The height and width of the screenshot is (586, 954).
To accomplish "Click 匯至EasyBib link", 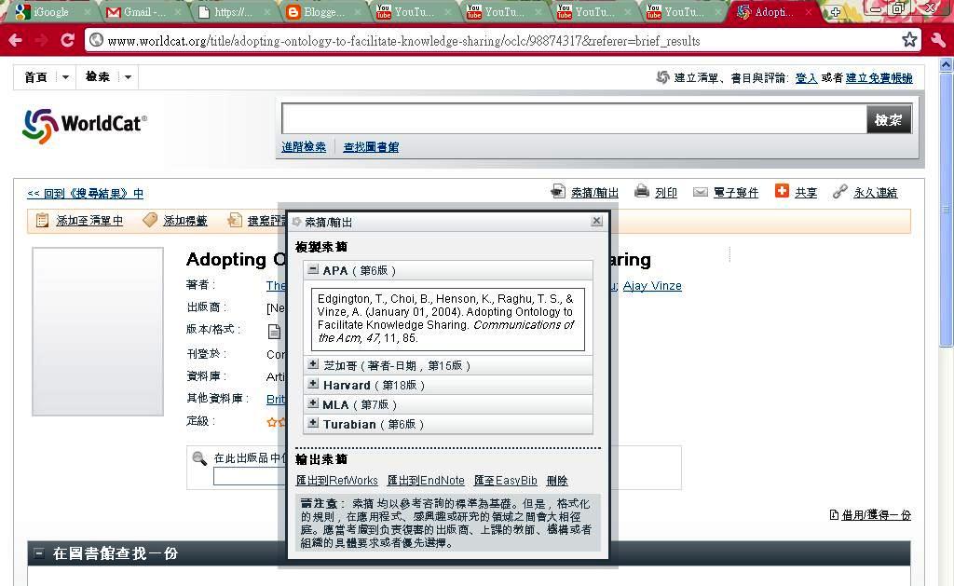I will (x=506, y=481).
